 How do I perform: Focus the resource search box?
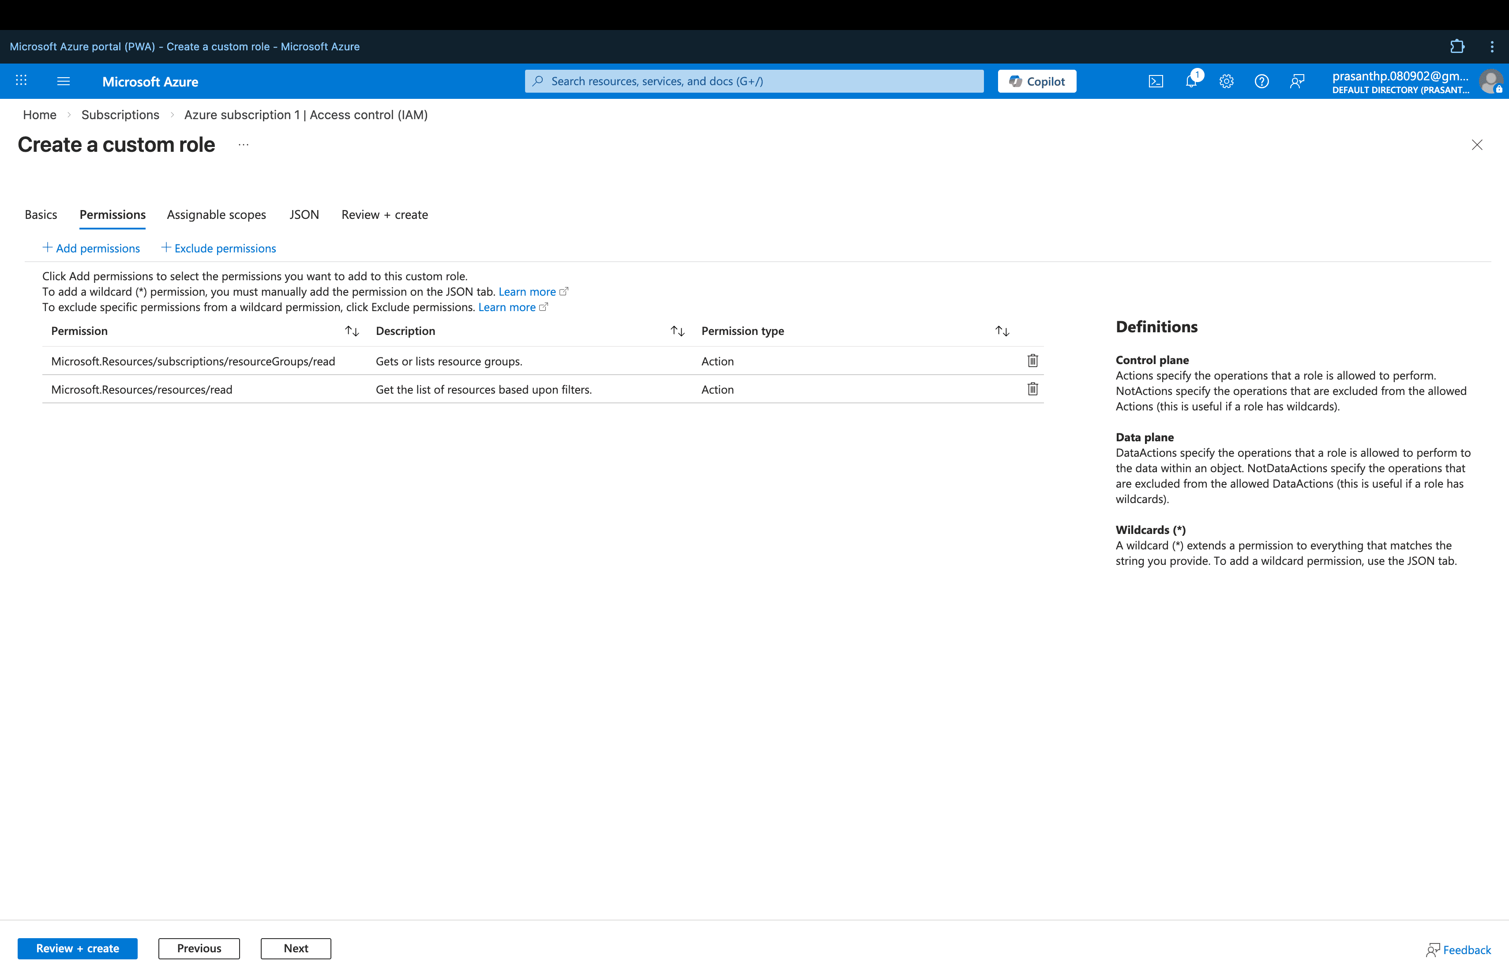(x=754, y=81)
